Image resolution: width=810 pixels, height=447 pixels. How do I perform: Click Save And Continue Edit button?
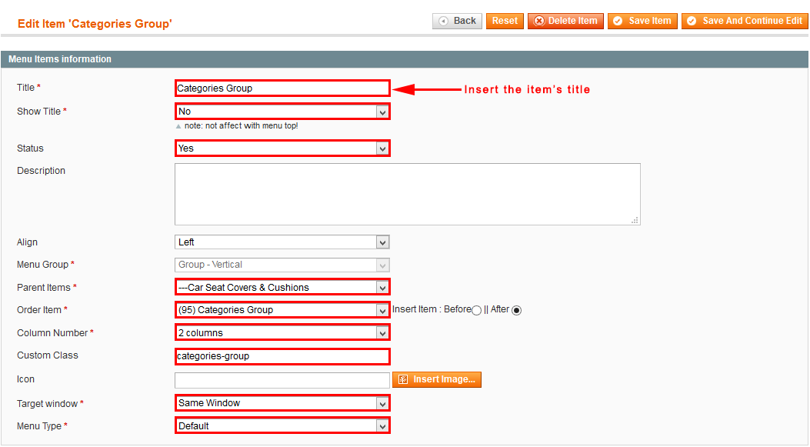tap(745, 22)
